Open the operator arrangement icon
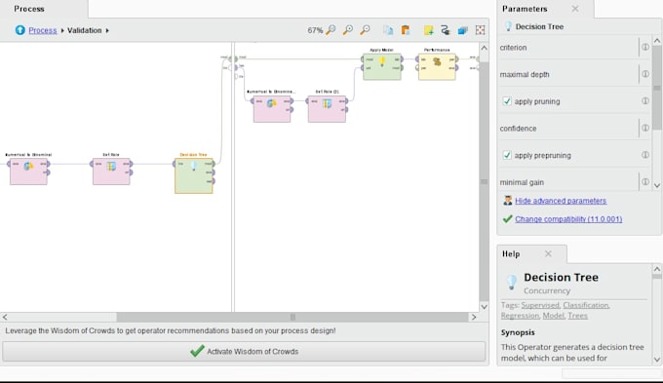663x383 pixels. pyautogui.click(x=462, y=30)
